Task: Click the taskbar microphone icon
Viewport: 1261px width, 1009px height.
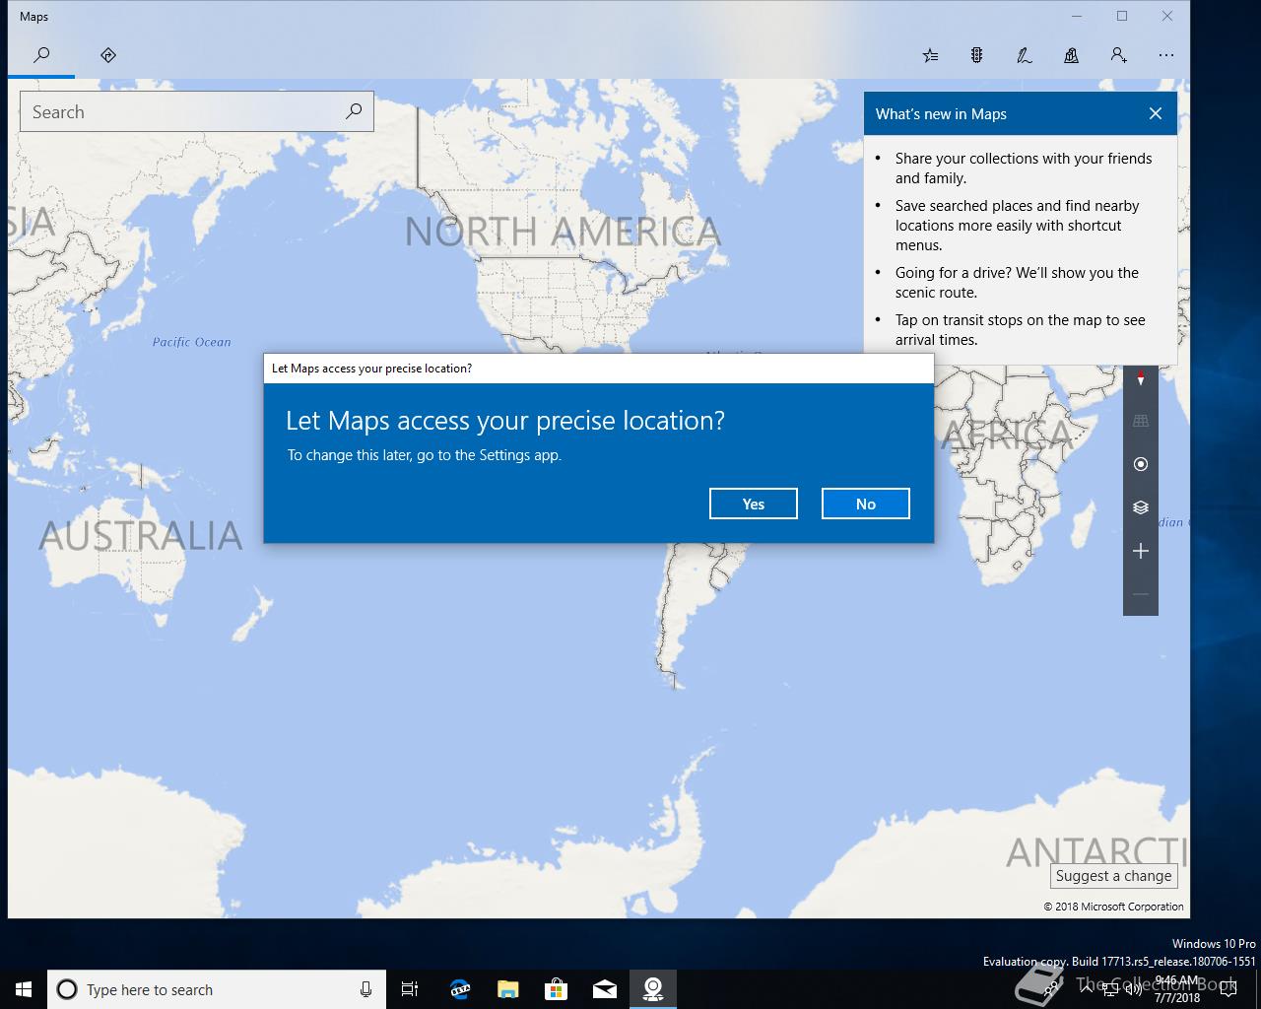Action: [x=365, y=989]
